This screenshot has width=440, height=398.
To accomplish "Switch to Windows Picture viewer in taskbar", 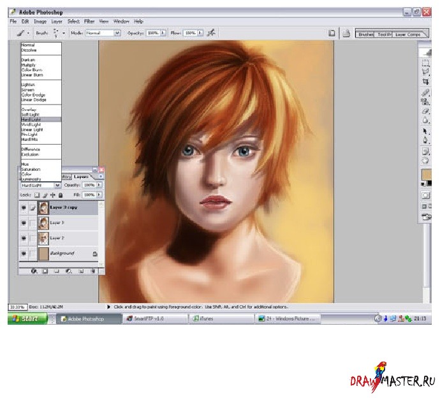I will [x=288, y=319].
